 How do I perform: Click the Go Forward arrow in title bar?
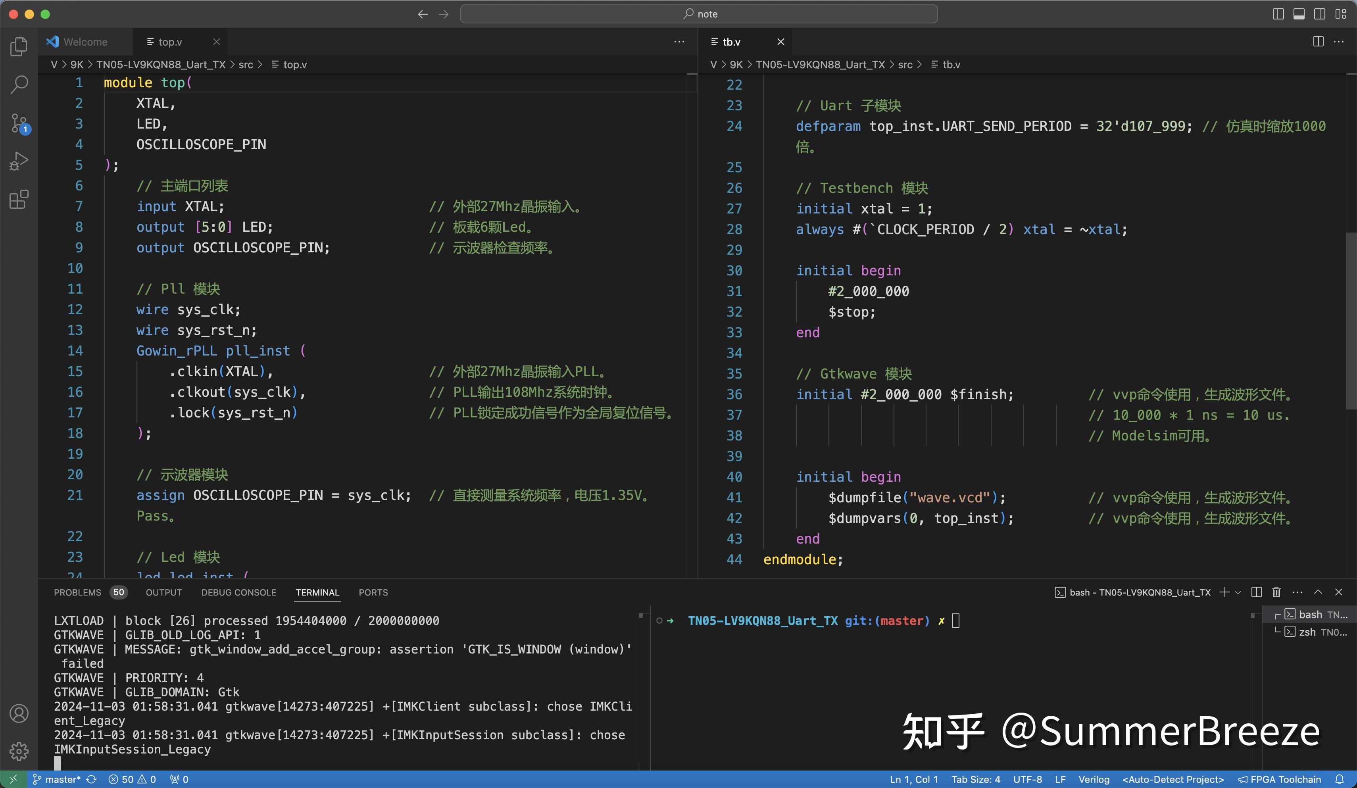pos(444,14)
